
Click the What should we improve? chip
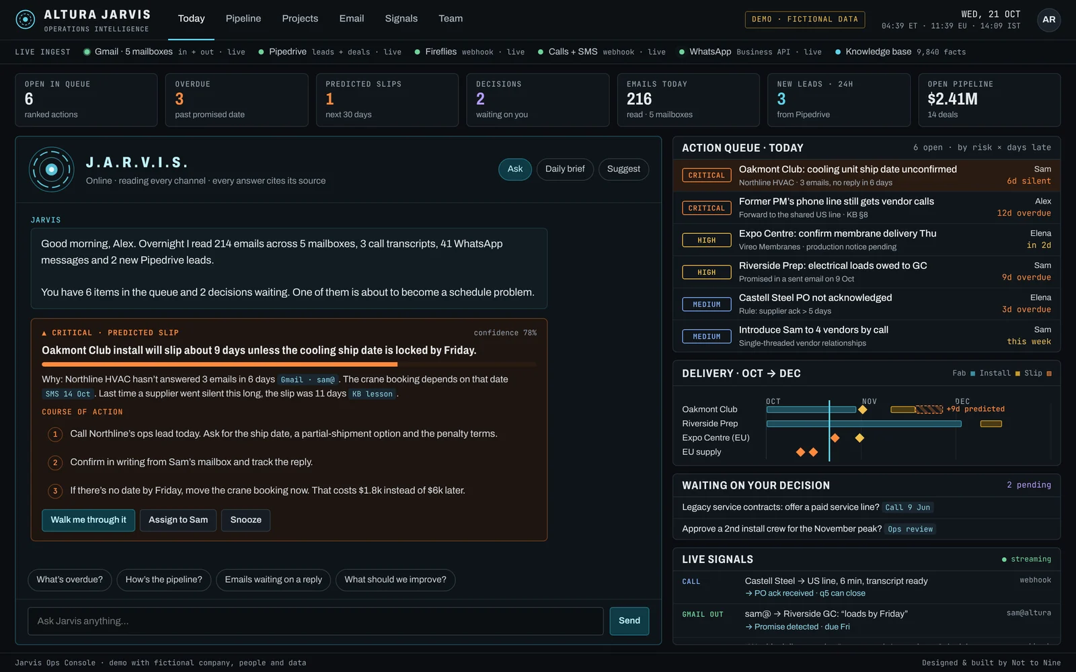pyautogui.click(x=395, y=580)
